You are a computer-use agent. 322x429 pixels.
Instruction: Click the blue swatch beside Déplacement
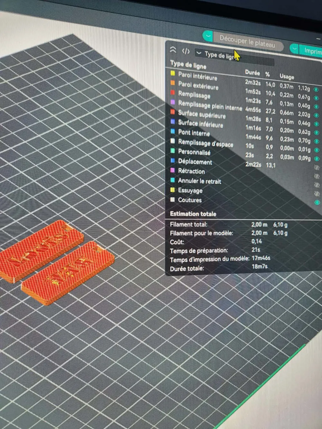coord(173,160)
